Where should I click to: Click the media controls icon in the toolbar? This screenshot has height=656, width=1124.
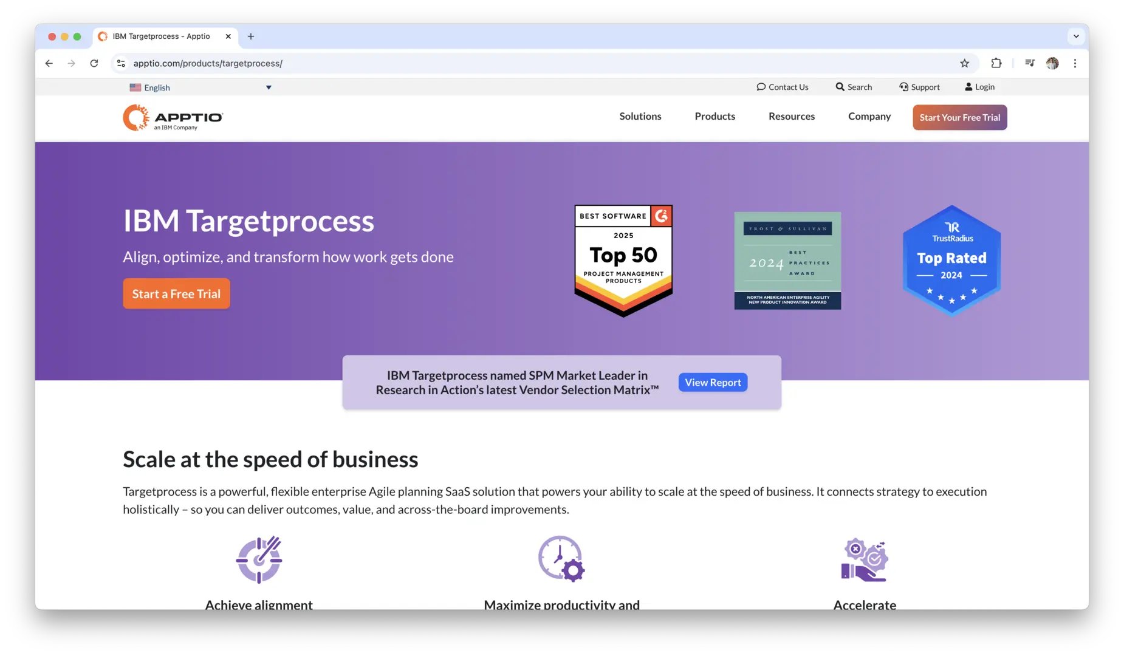1030,63
